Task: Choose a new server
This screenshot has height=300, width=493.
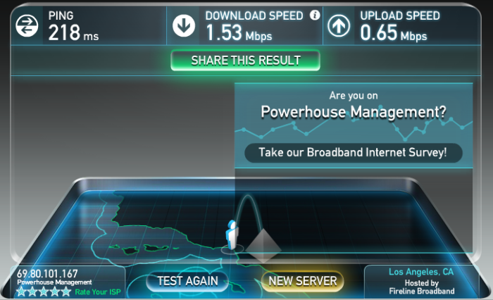Action: 302,281
